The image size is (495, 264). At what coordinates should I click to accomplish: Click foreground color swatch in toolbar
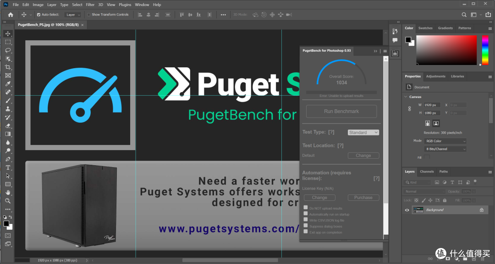coord(6,224)
